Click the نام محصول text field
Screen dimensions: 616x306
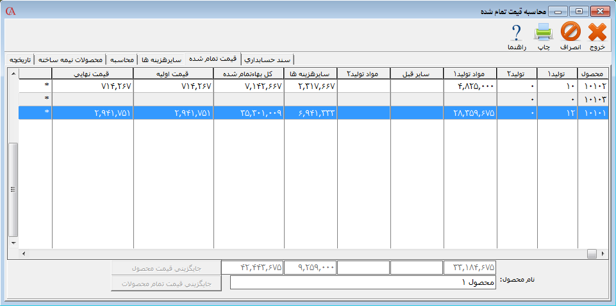362,282
